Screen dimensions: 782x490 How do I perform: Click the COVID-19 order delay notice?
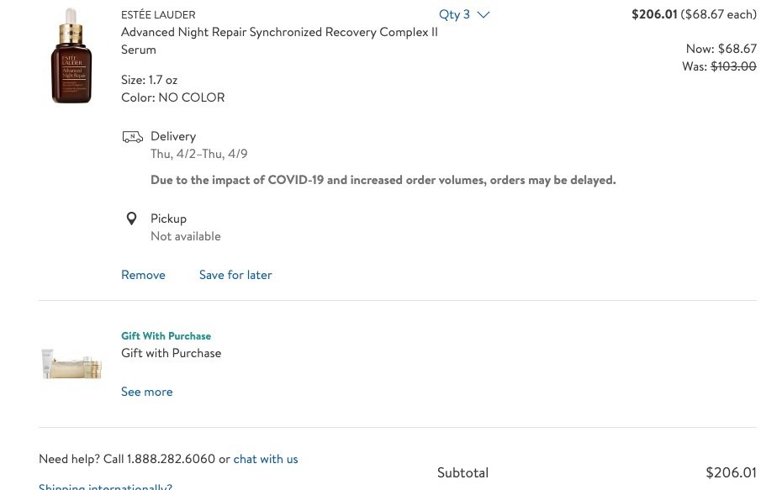pos(383,180)
